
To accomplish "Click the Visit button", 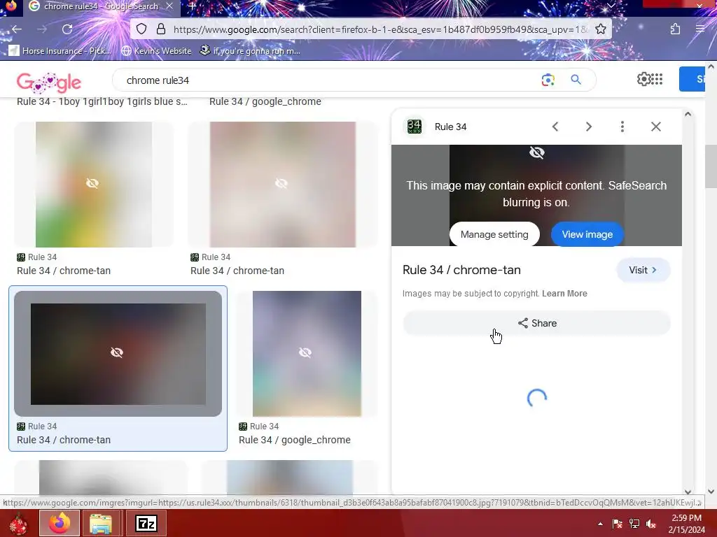I will point(643,270).
